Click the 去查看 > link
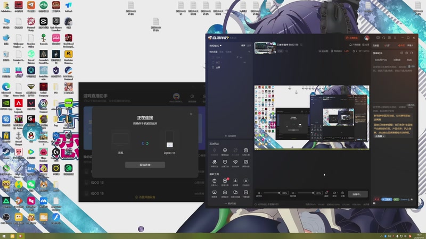 [380, 136]
